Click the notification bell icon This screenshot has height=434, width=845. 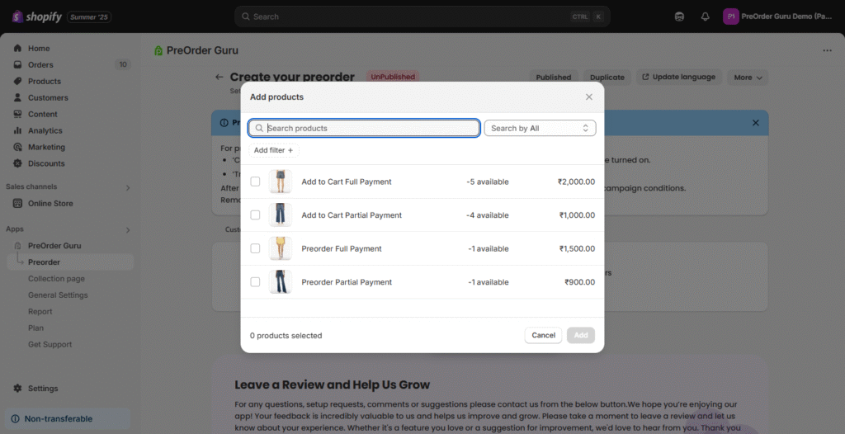705,17
